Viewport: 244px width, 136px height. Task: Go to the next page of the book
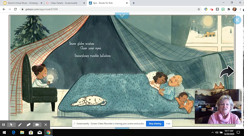[227, 71]
